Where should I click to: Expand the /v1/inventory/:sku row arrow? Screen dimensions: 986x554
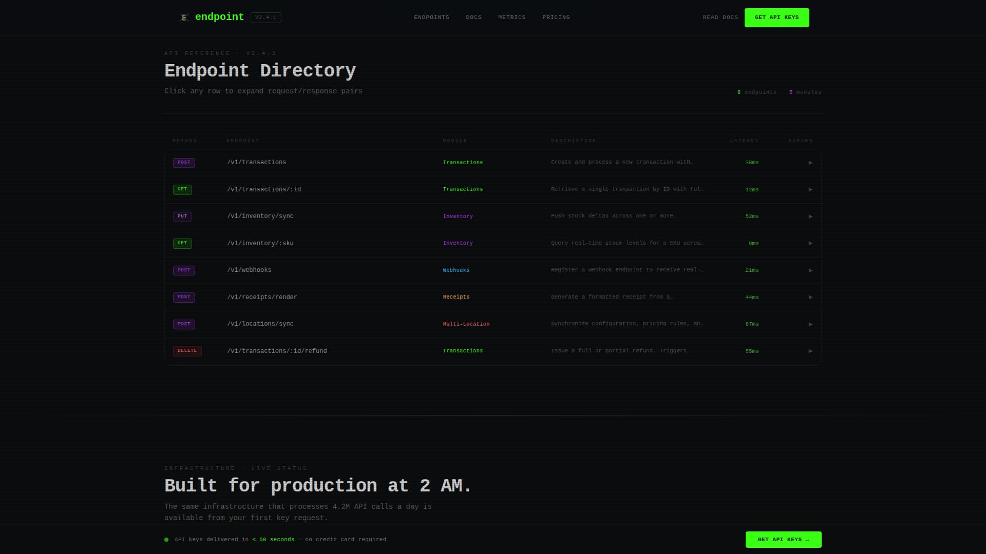810,243
